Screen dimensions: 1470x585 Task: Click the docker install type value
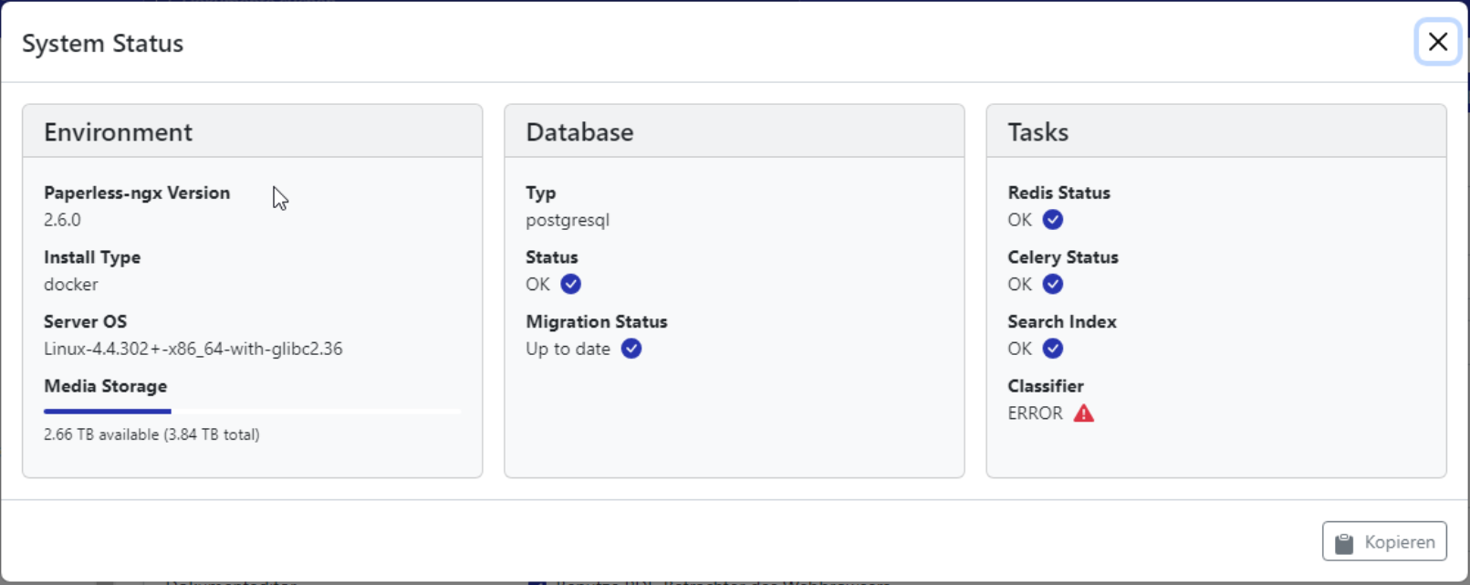pos(71,285)
